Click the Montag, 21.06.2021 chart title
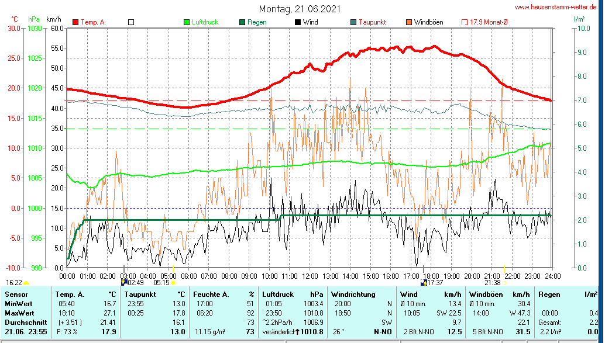Image resolution: width=605 pixels, height=343 pixels. coord(300,9)
